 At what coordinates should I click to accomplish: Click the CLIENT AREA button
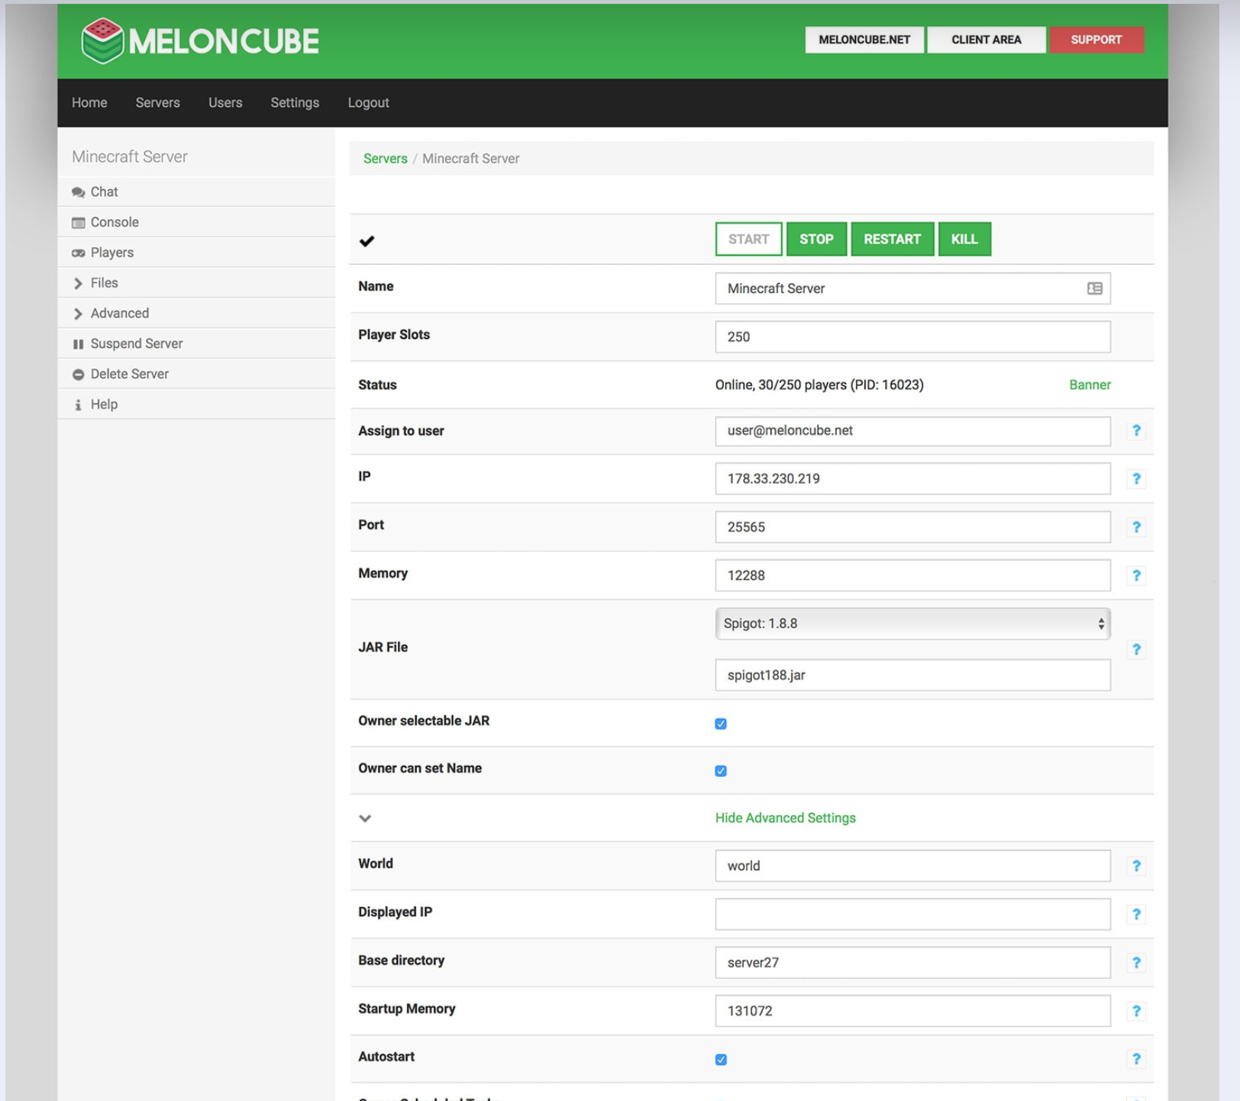coord(987,40)
